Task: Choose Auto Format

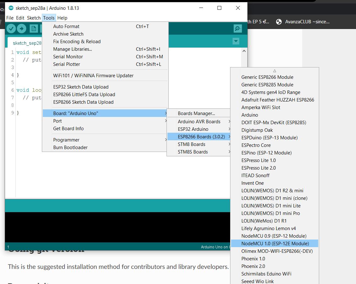Action: pos(105,26)
